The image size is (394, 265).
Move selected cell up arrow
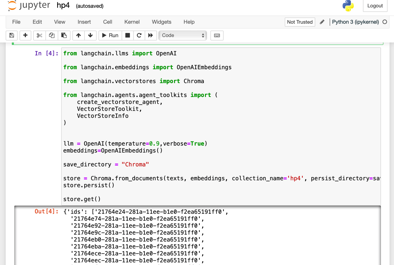point(78,35)
